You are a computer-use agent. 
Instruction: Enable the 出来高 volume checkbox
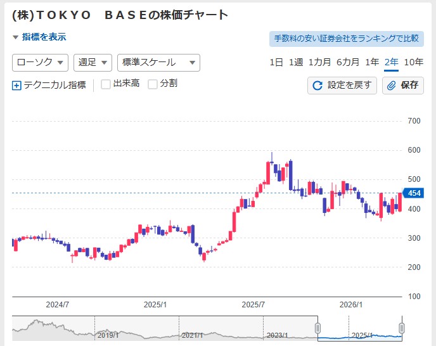(106, 84)
